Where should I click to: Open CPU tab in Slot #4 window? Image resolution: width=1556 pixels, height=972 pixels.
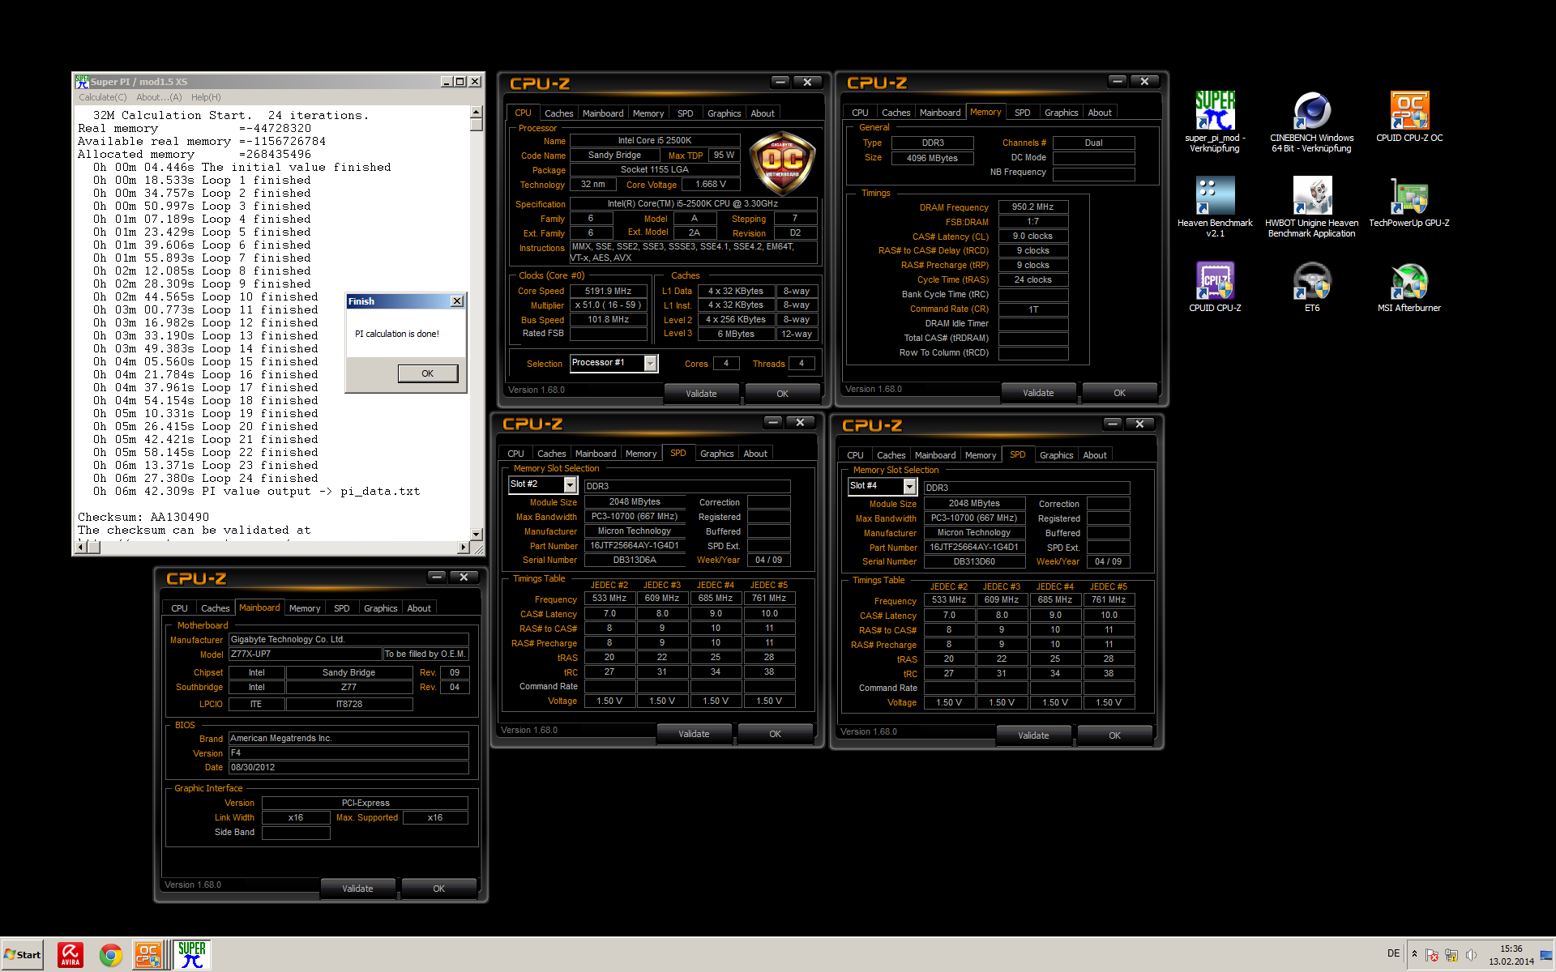point(855,455)
